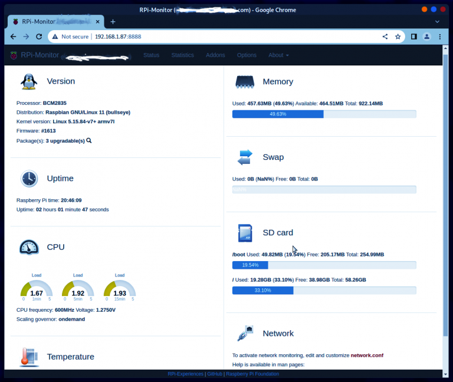Open the Options menu item

pos(247,55)
